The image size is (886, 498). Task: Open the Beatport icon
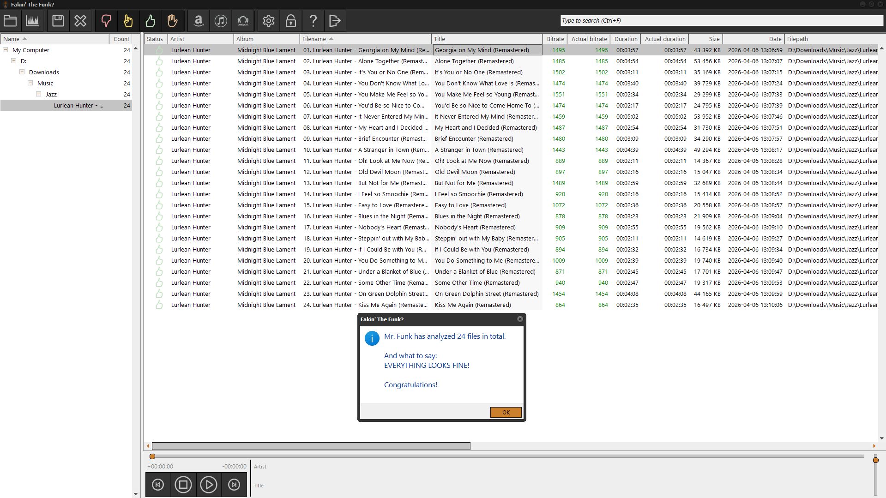pos(243,21)
